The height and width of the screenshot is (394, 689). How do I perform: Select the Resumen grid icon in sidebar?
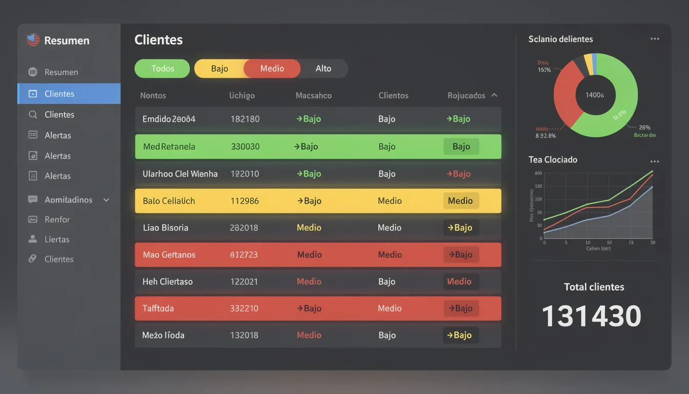point(32,72)
